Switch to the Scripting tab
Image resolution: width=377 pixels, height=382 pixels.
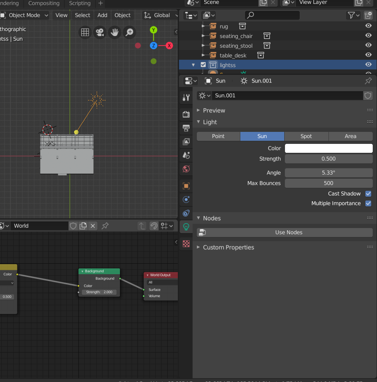click(x=79, y=3)
